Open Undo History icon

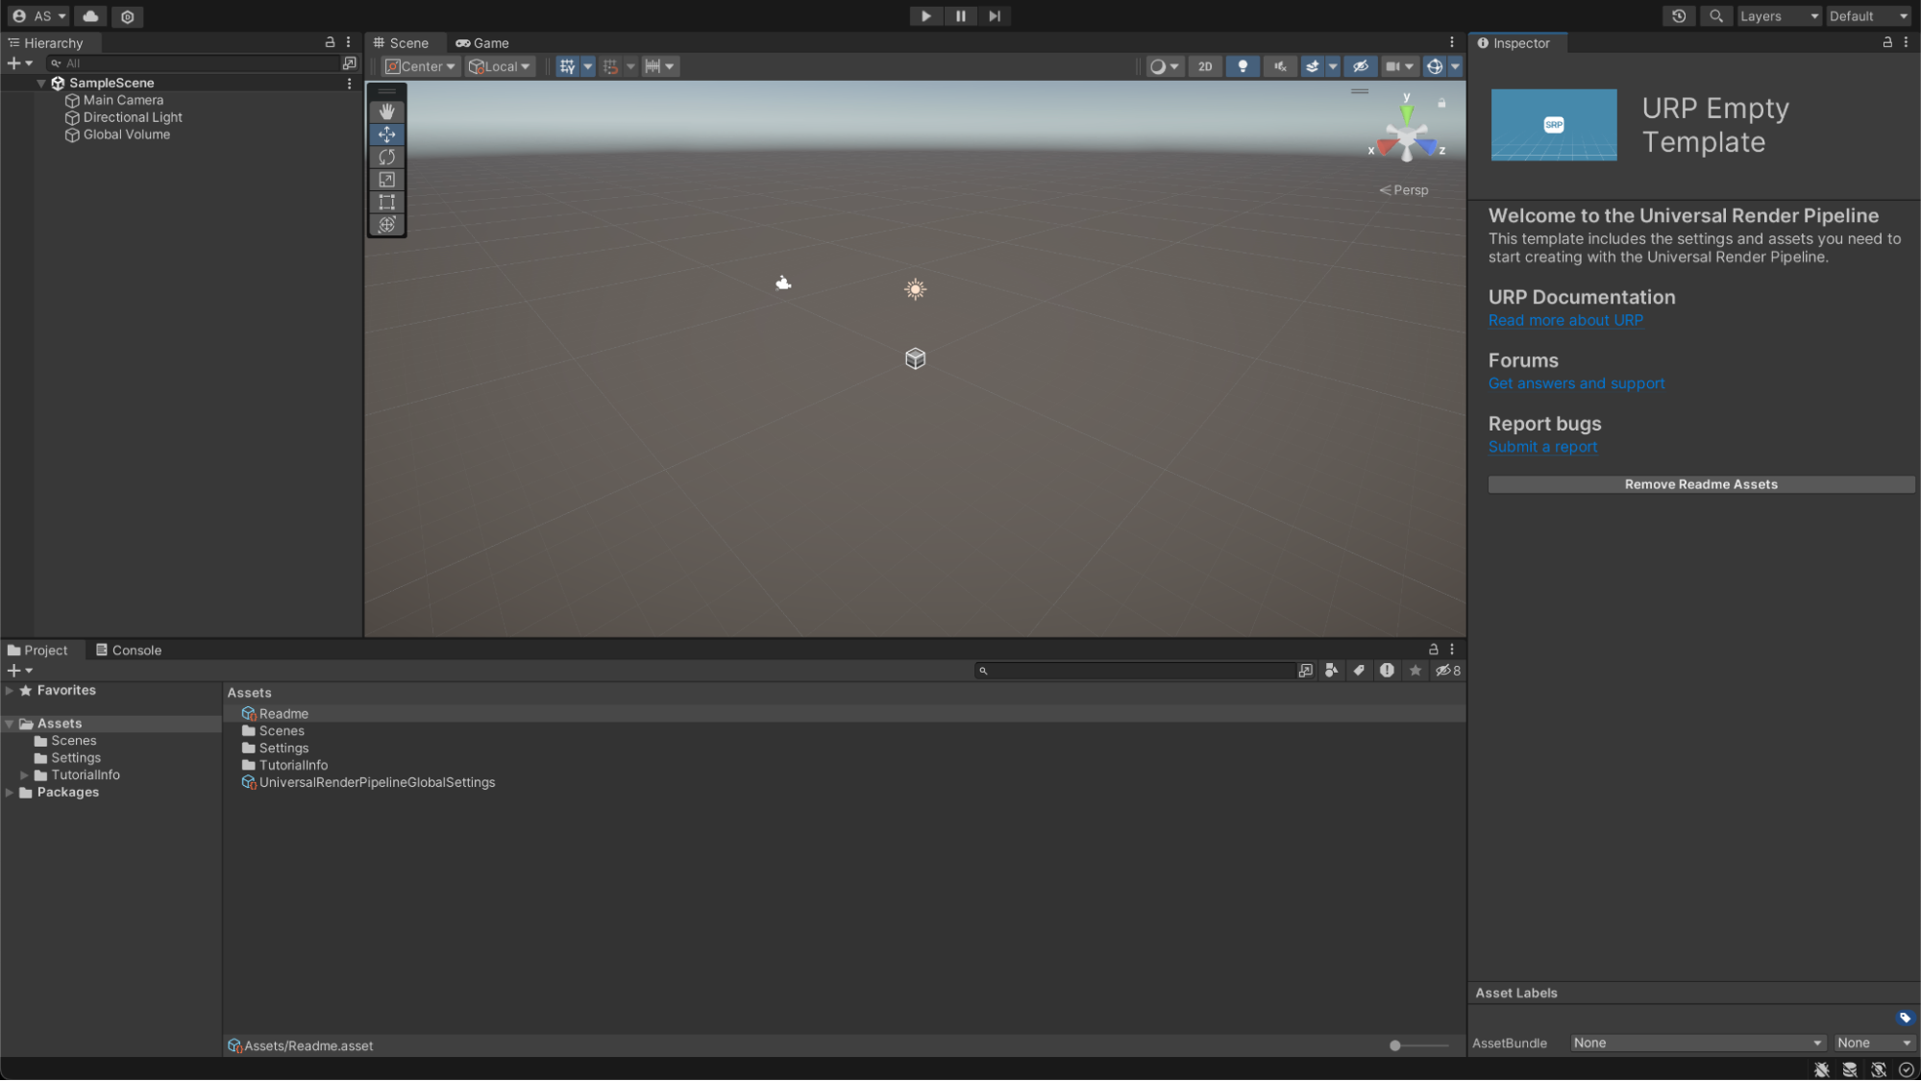(x=1679, y=16)
